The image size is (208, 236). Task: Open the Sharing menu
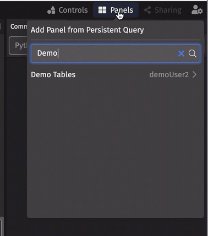click(x=163, y=10)
